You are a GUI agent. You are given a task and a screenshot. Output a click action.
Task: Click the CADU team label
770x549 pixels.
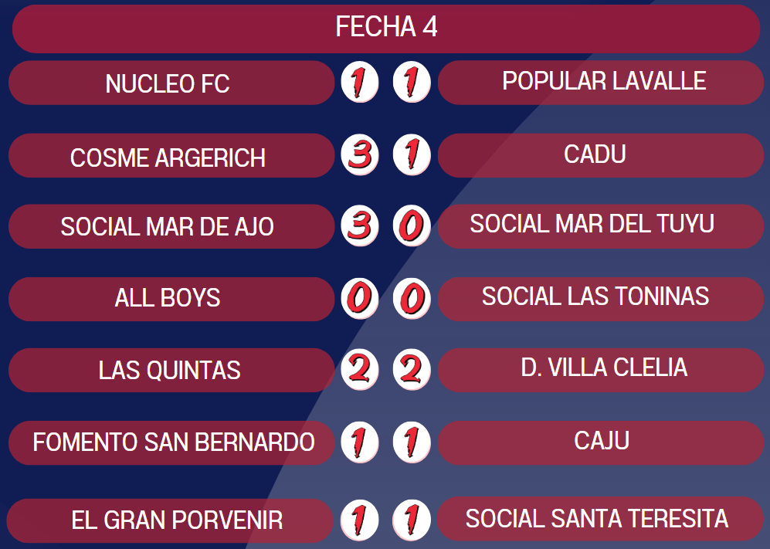coord(595,154)
